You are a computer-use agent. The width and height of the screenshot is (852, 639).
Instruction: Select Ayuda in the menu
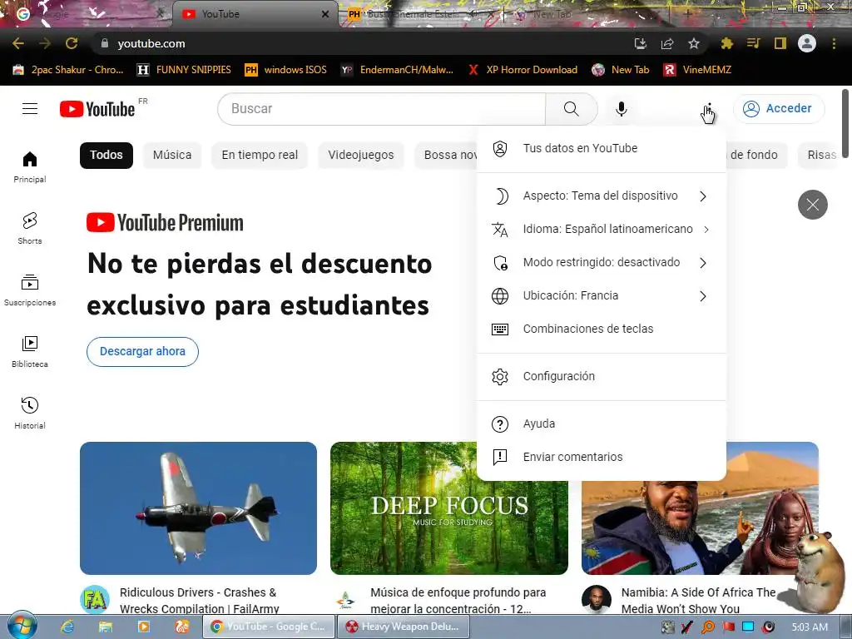(x=601, y=424)
